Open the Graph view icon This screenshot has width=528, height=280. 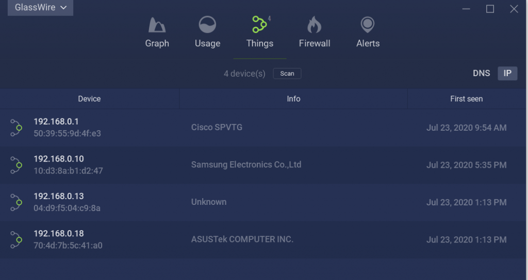tap(157, 25)
